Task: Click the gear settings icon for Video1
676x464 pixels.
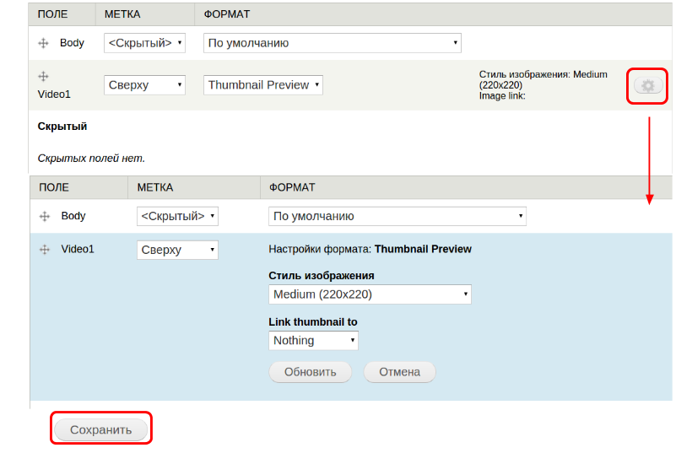Action: click(647, 85)
